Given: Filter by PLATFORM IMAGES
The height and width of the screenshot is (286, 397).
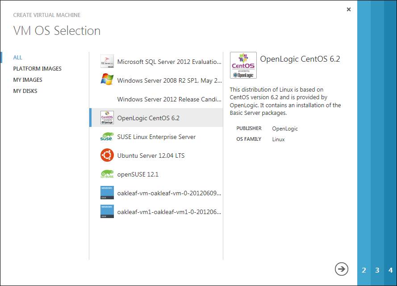Looking at the screenshot, I should click(x=37, y=69).
